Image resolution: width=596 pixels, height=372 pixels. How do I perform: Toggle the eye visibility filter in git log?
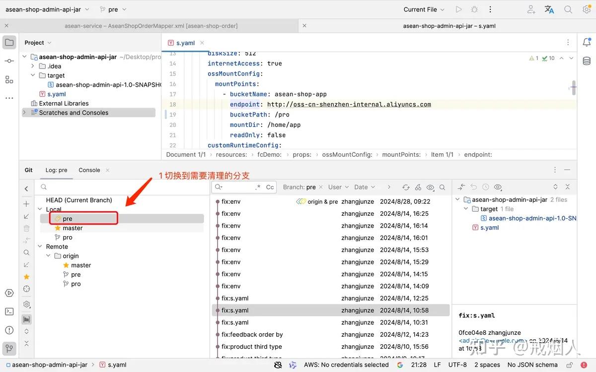pos(430,187)
